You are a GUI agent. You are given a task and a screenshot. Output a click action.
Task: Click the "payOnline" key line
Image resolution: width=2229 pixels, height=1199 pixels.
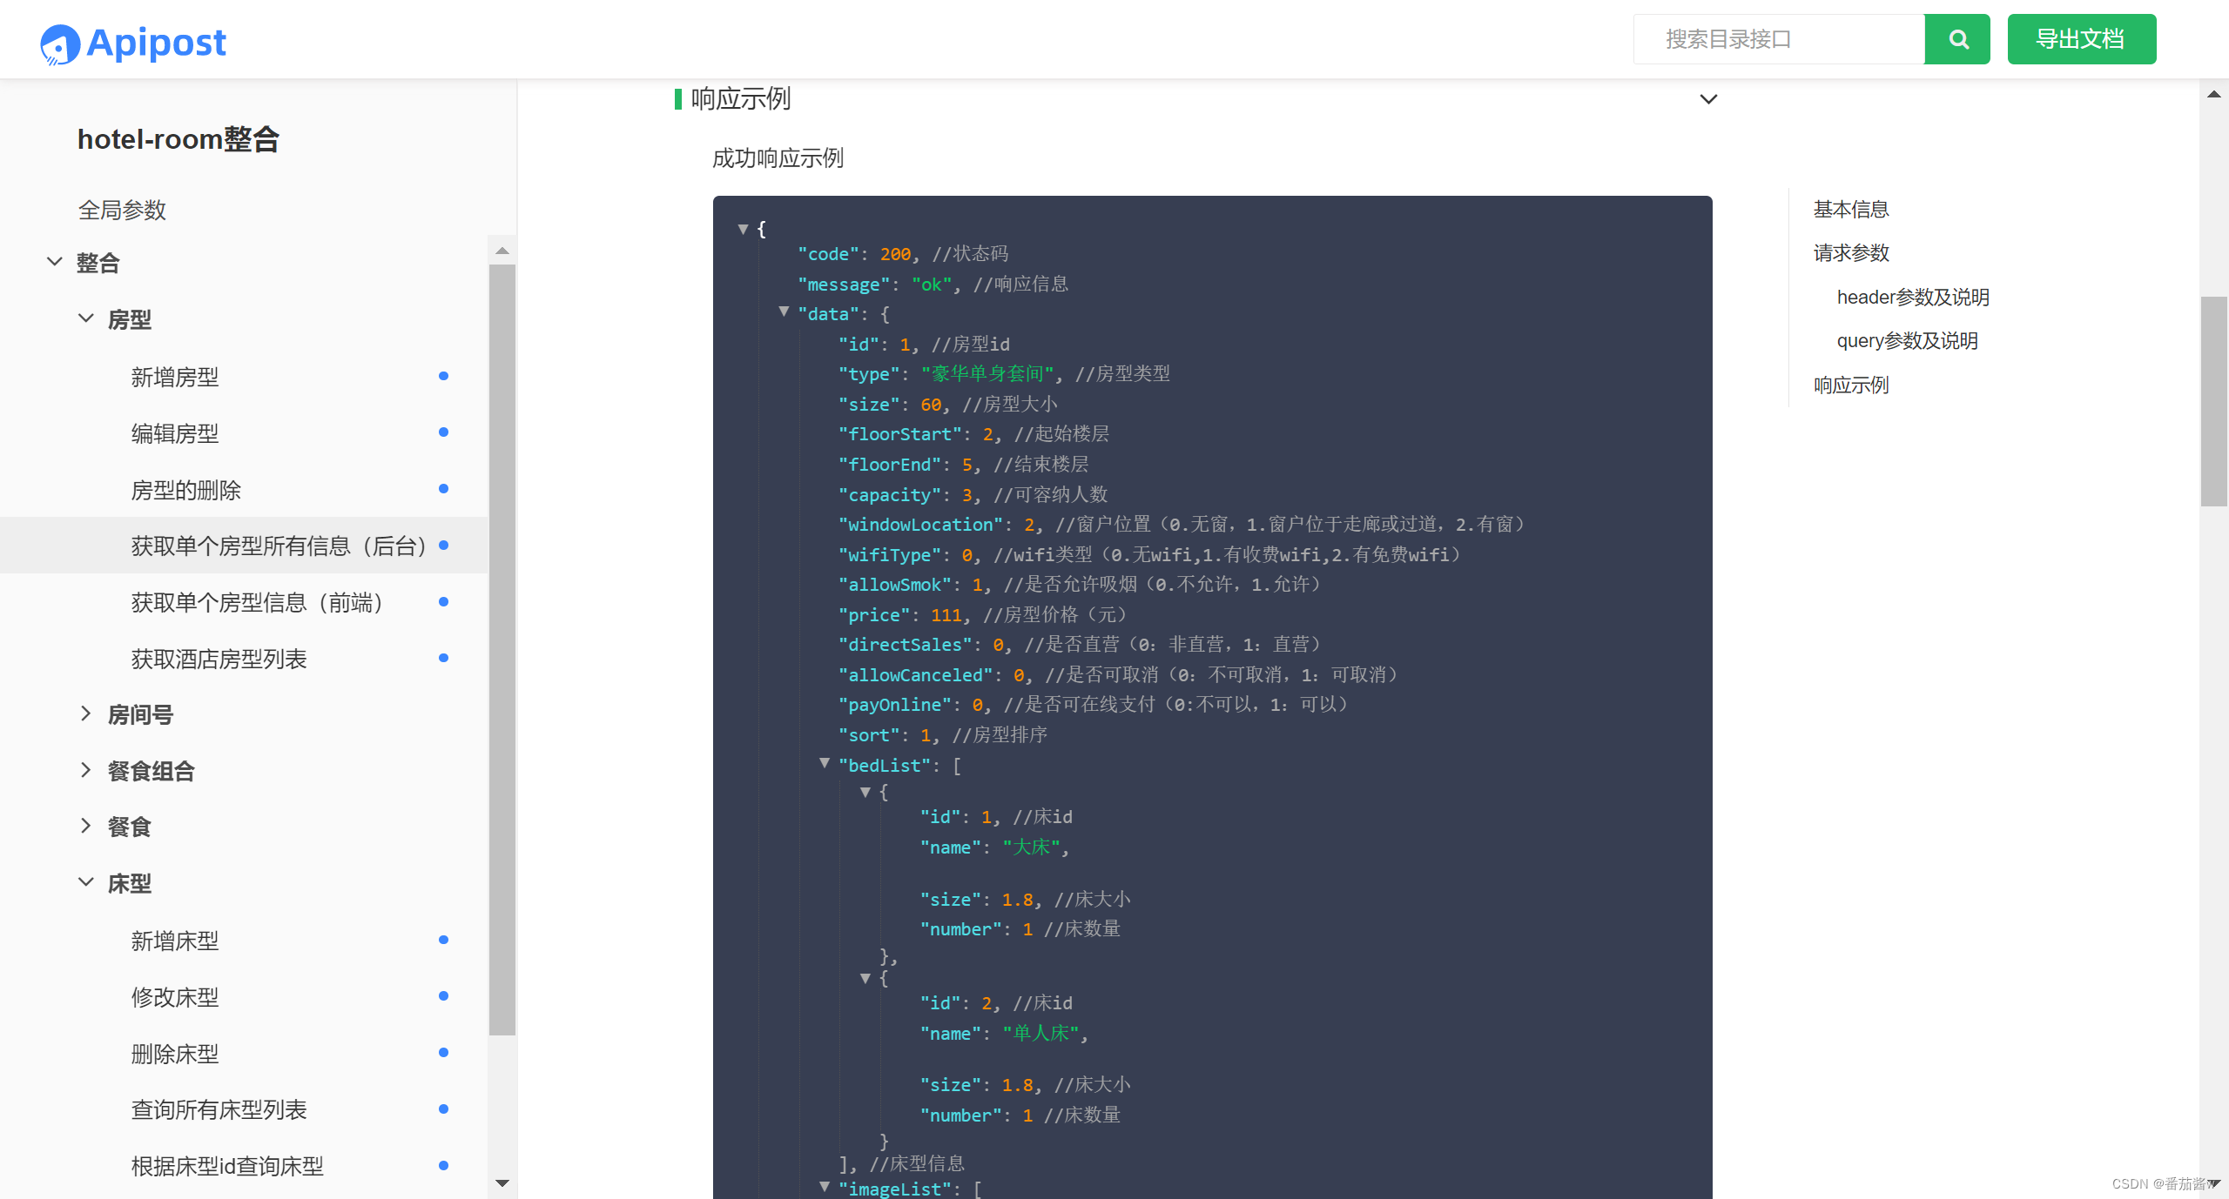coord(1094,705)
